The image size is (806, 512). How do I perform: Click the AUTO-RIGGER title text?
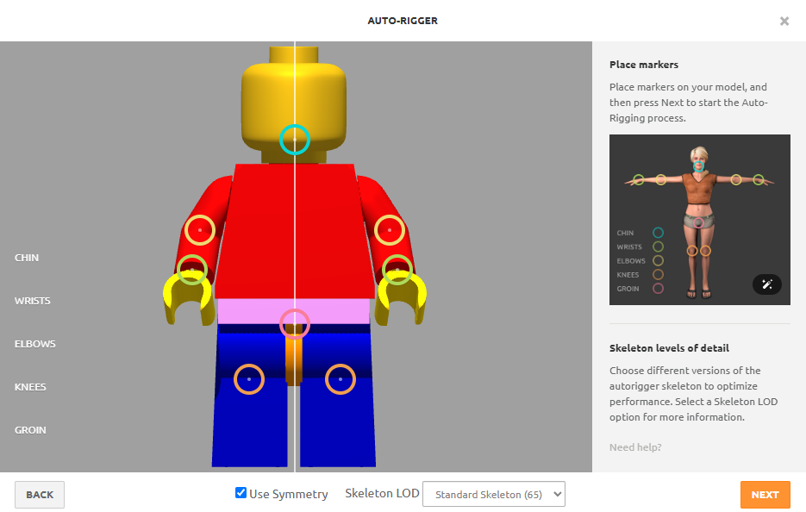pyautogui.click(x=403, y=21)
